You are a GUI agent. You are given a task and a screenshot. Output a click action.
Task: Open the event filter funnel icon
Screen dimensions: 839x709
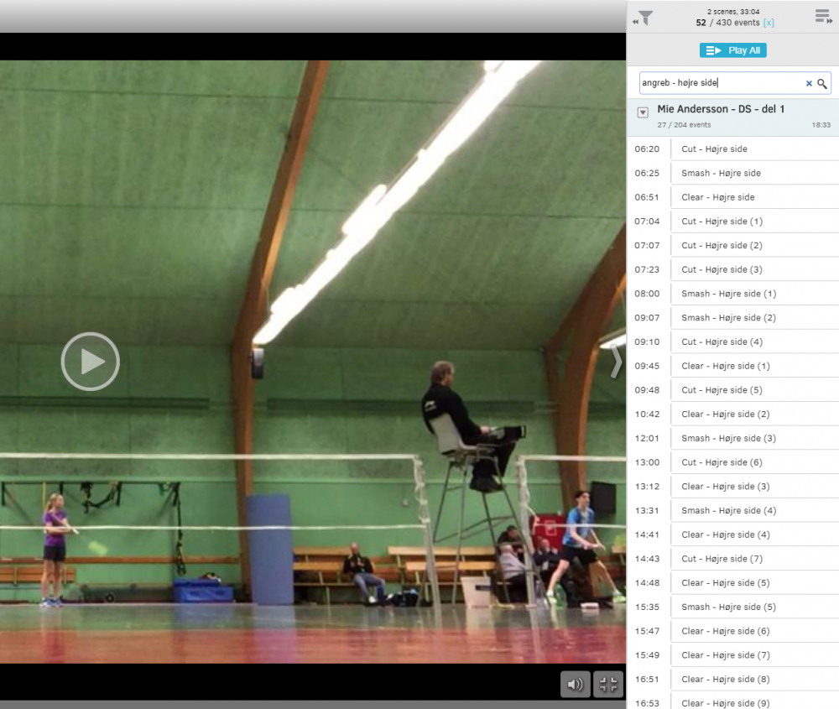644,17
